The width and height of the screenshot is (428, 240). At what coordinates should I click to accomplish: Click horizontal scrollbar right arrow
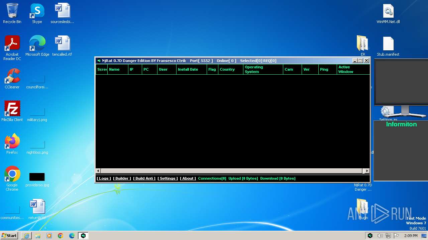367,171
